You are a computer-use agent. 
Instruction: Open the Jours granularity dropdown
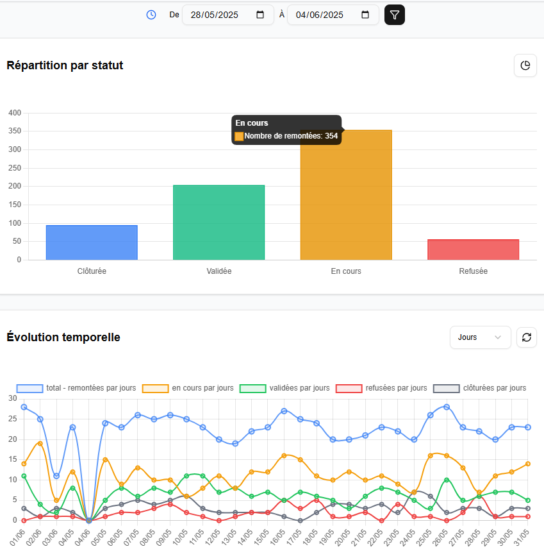click(x=480, y=337)
